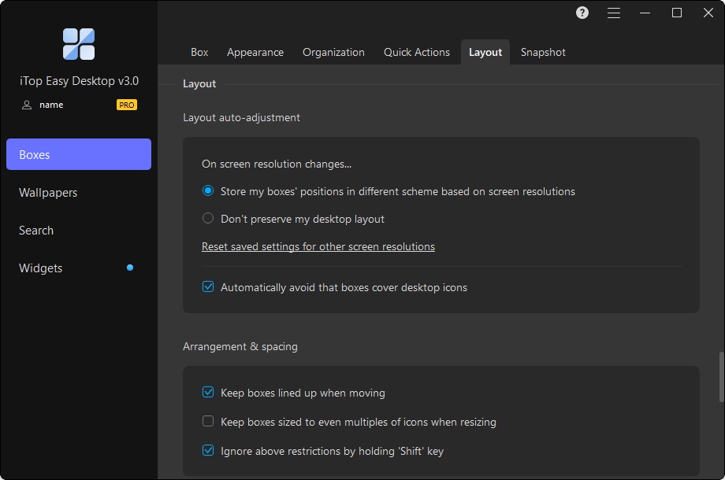Select Store my boxes' positions radio option

tap(208, 191)
